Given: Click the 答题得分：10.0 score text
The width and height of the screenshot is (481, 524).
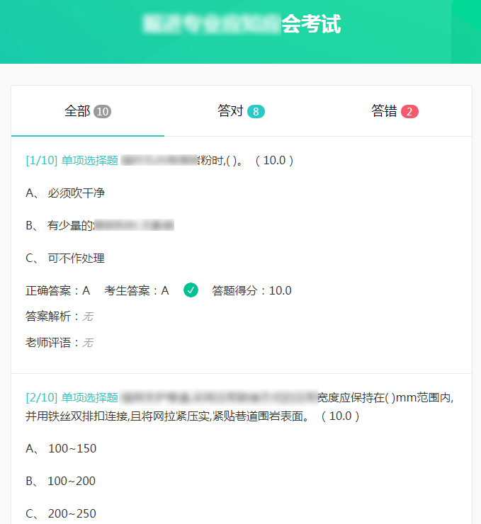Looking at the screenshot, I should pyautogui.click(x=251, y=290).
